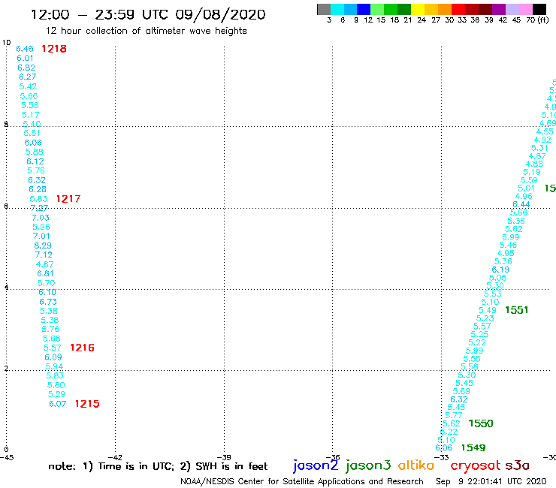Select the wave height value 5.68
Screen dimensions: 556x488
(52, 339)
